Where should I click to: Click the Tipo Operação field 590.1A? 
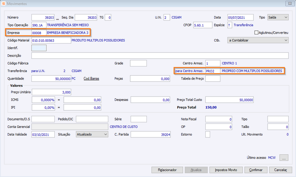[x=39, y=25]
